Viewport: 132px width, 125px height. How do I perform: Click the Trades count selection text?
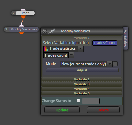coord(56,55)
